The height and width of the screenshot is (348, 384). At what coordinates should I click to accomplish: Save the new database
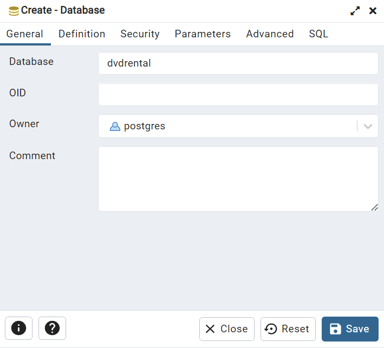click(x=350, y=329)
